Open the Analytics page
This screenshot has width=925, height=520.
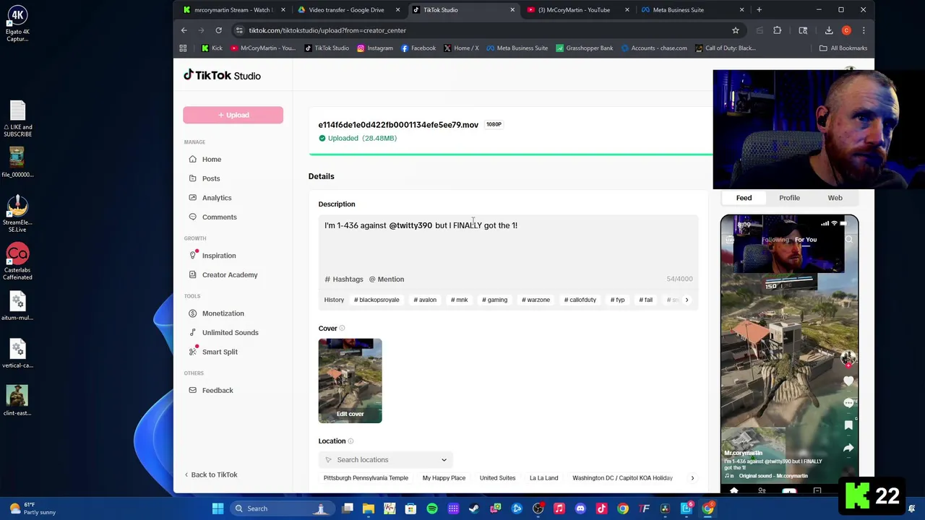[210, 198]
